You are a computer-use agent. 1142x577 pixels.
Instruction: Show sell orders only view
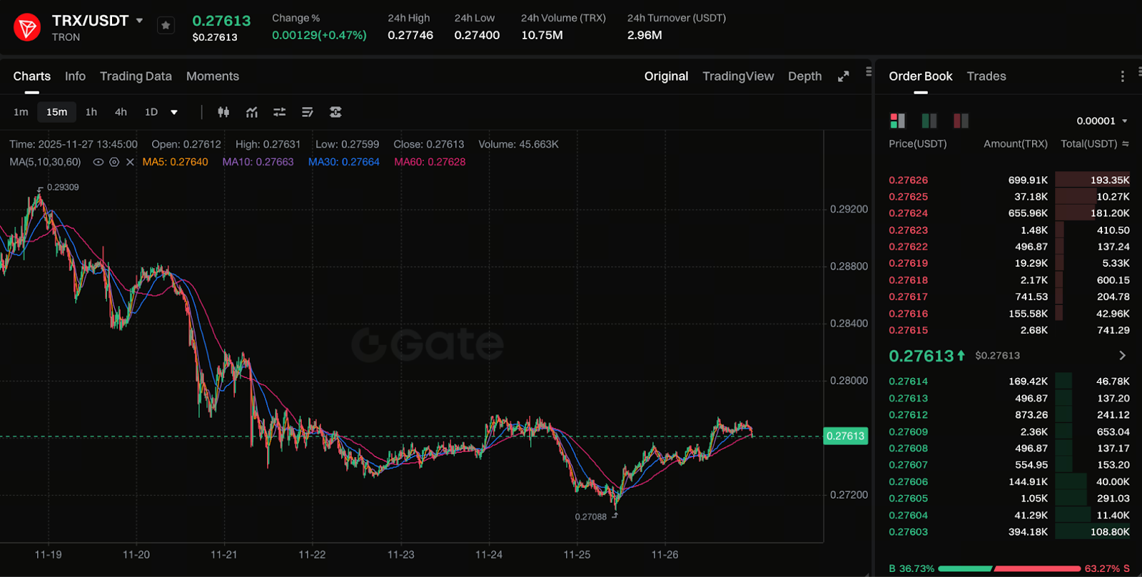click(x=961, y=121)
